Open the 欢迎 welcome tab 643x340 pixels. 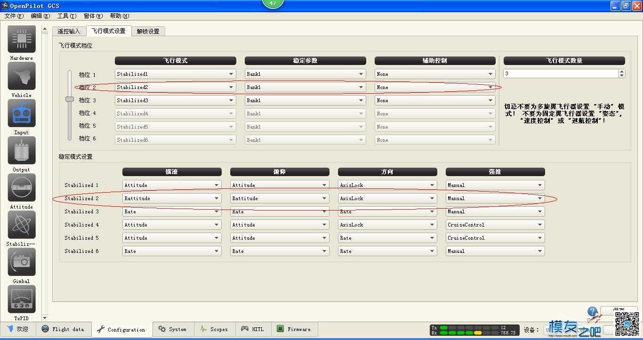(x=18, y=329)
